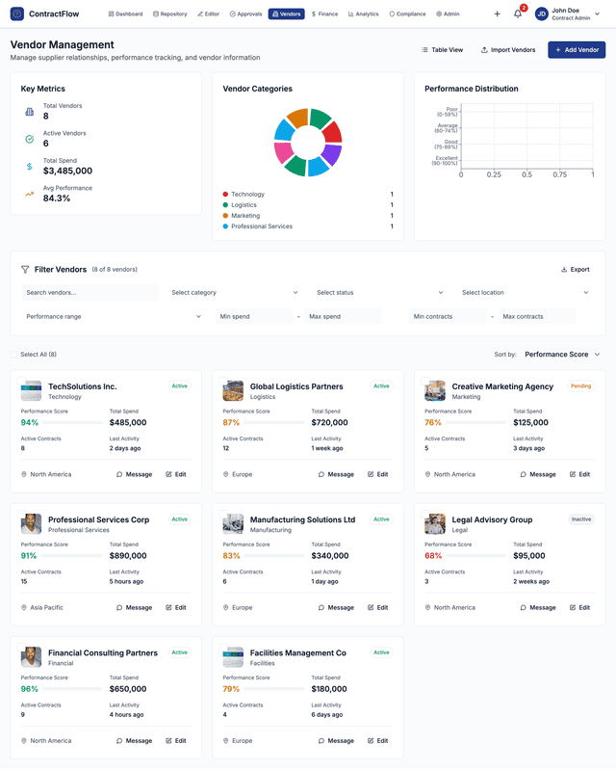The image size is (616, 770).
Task: Click the ContractFlow logo icon
Action: point(16,14)
